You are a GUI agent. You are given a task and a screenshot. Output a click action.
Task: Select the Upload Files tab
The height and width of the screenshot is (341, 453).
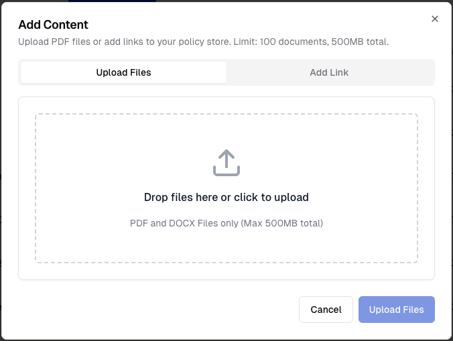(123, 72)
